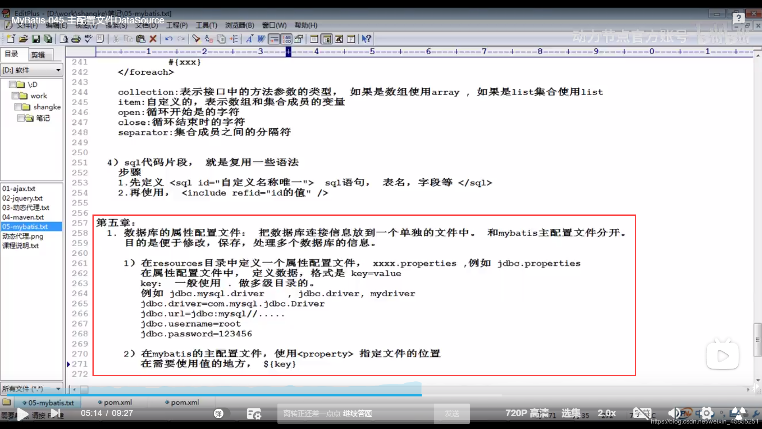Open 帮助(H) menu

tap(306, 25)
